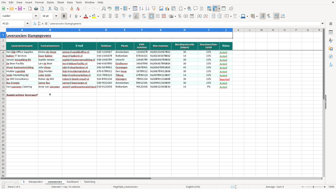The width and height of the screenshot is (336, 189).
Task: Click the zoom in plus button
Action: click(x=325, y=187)
